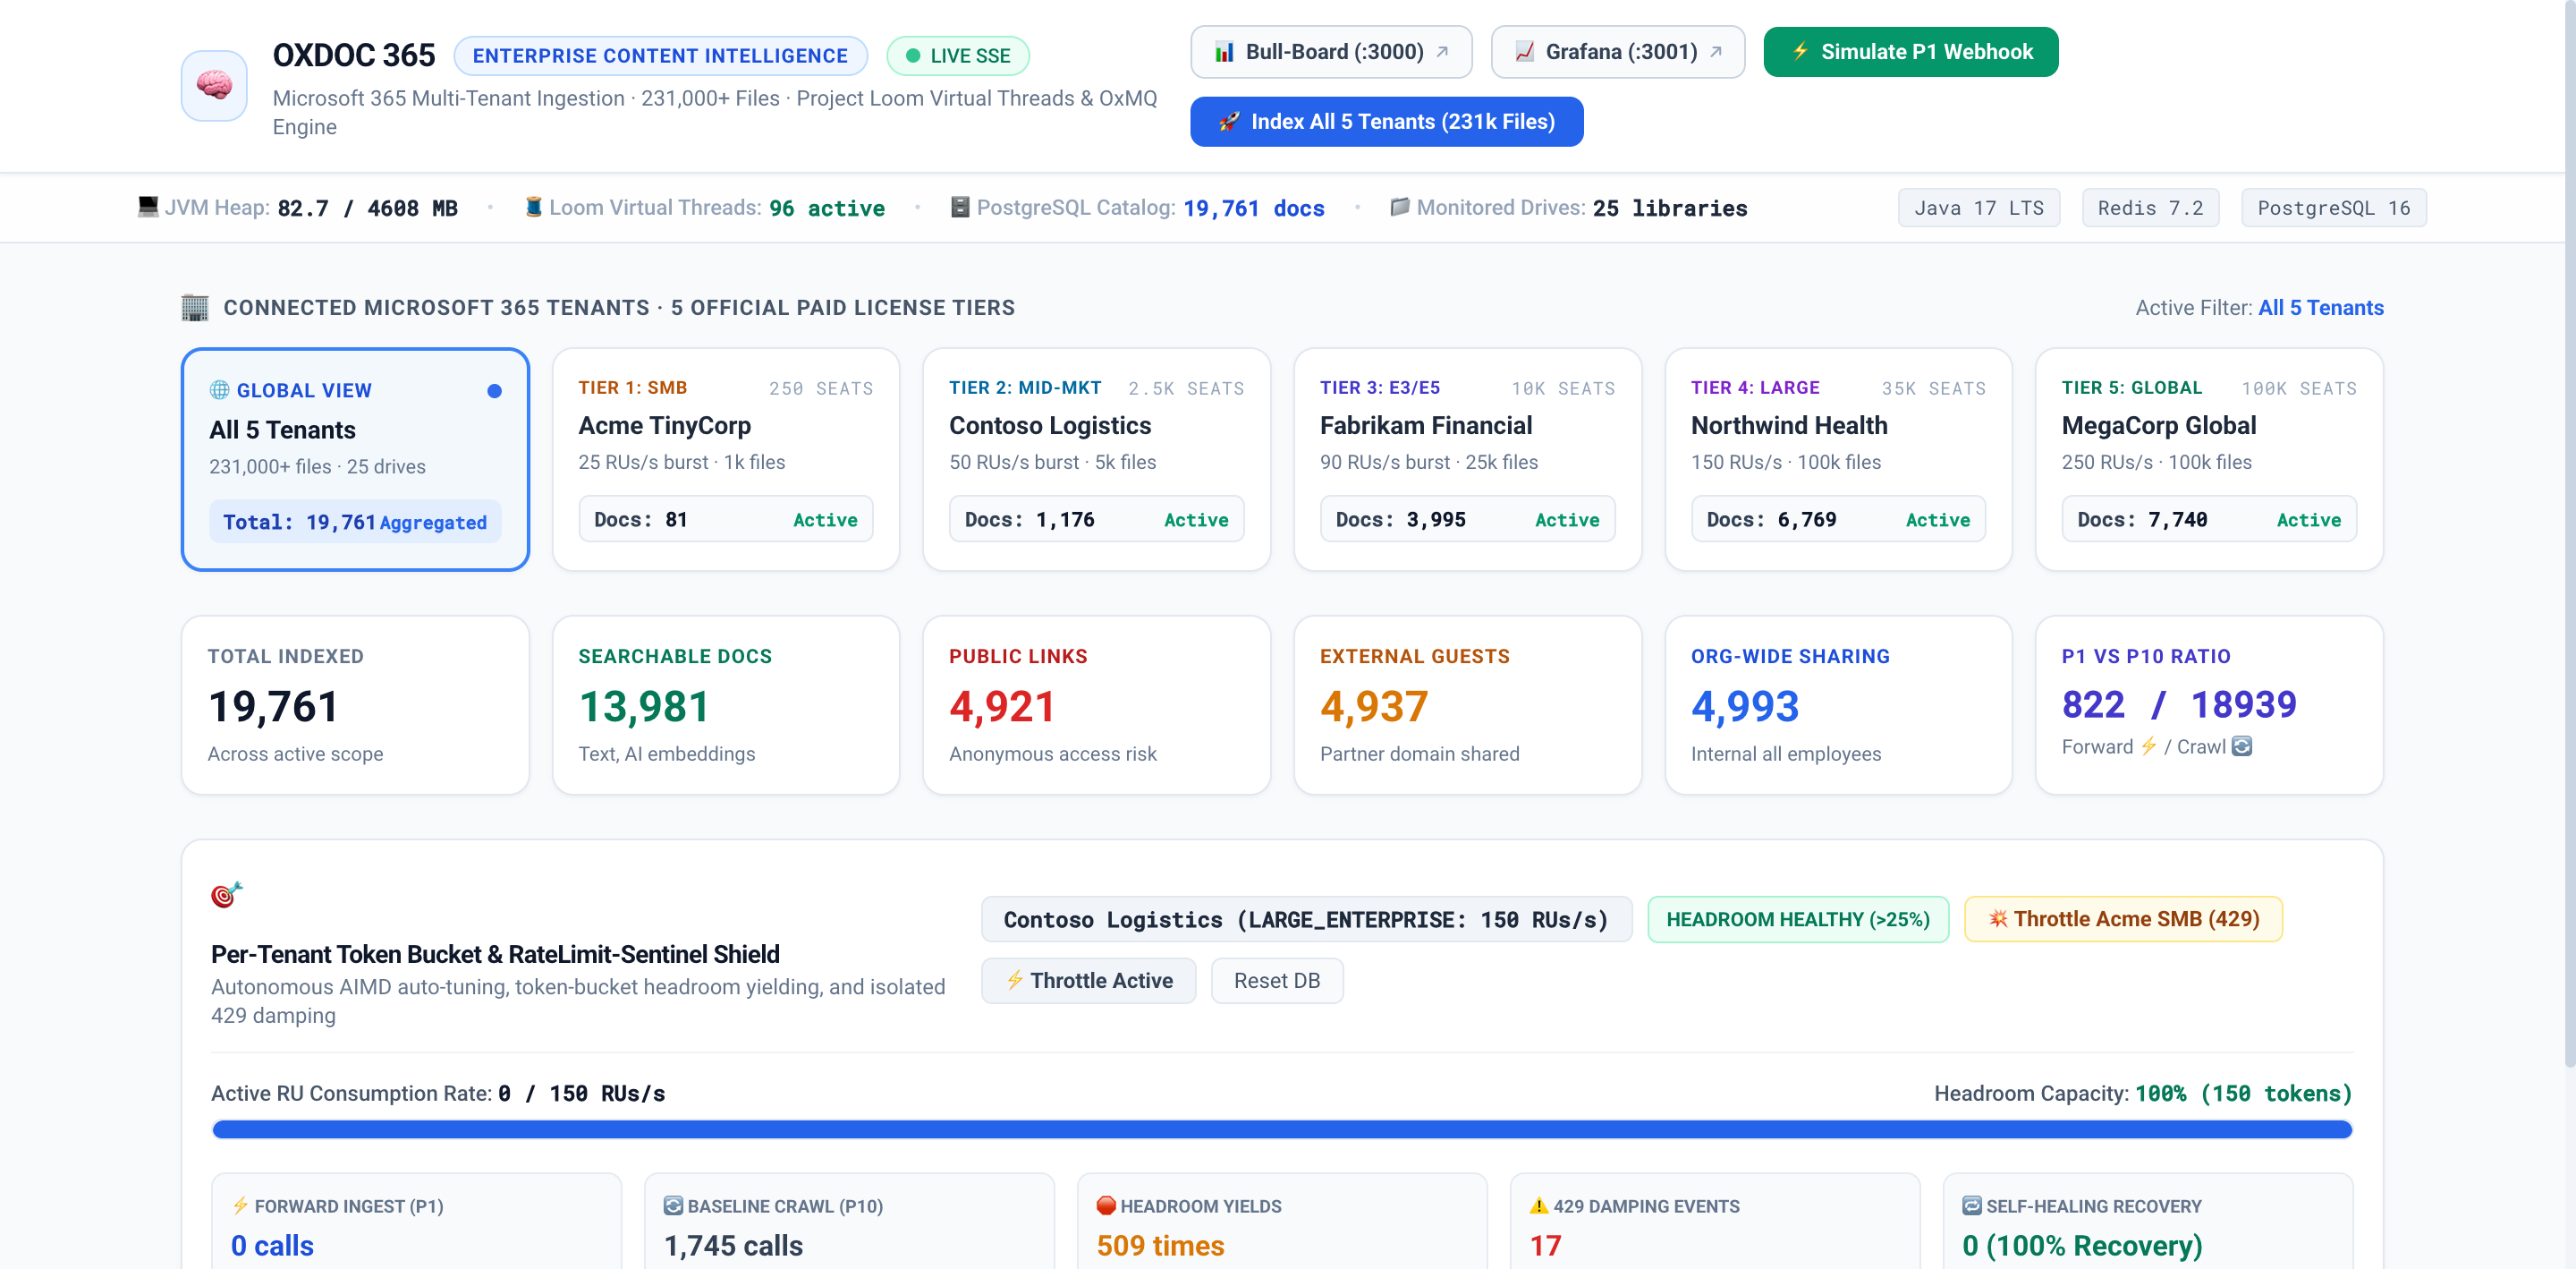2576x1269 pixels.
Task: Click the Loom Virtual Threads spool icon
Action: coord(534,207)
